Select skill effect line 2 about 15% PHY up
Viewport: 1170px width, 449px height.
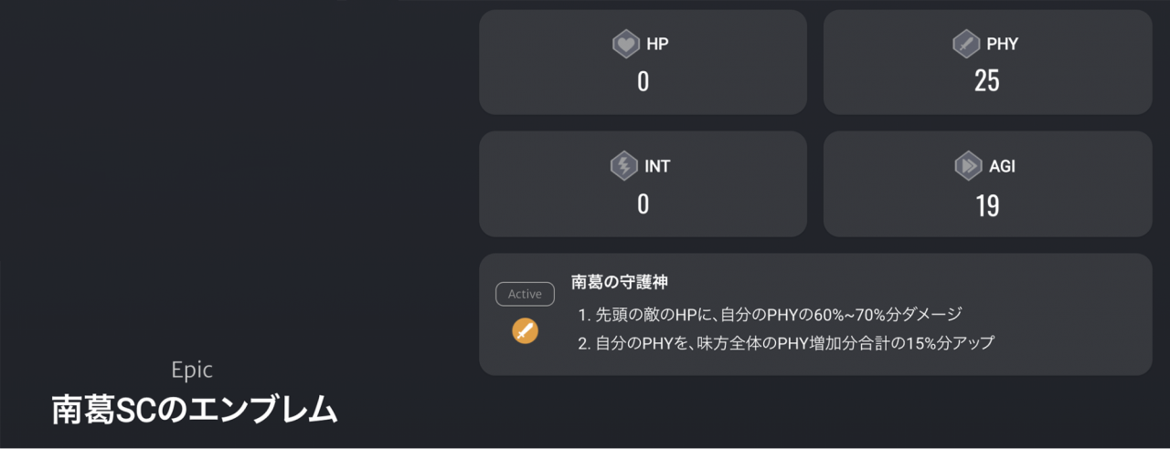tap(786, 343)
